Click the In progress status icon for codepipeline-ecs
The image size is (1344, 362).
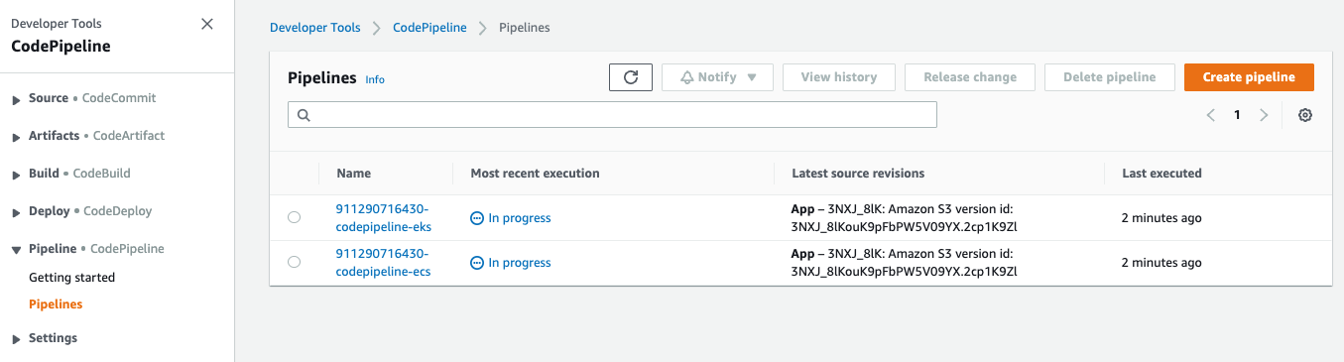(477, 263)
